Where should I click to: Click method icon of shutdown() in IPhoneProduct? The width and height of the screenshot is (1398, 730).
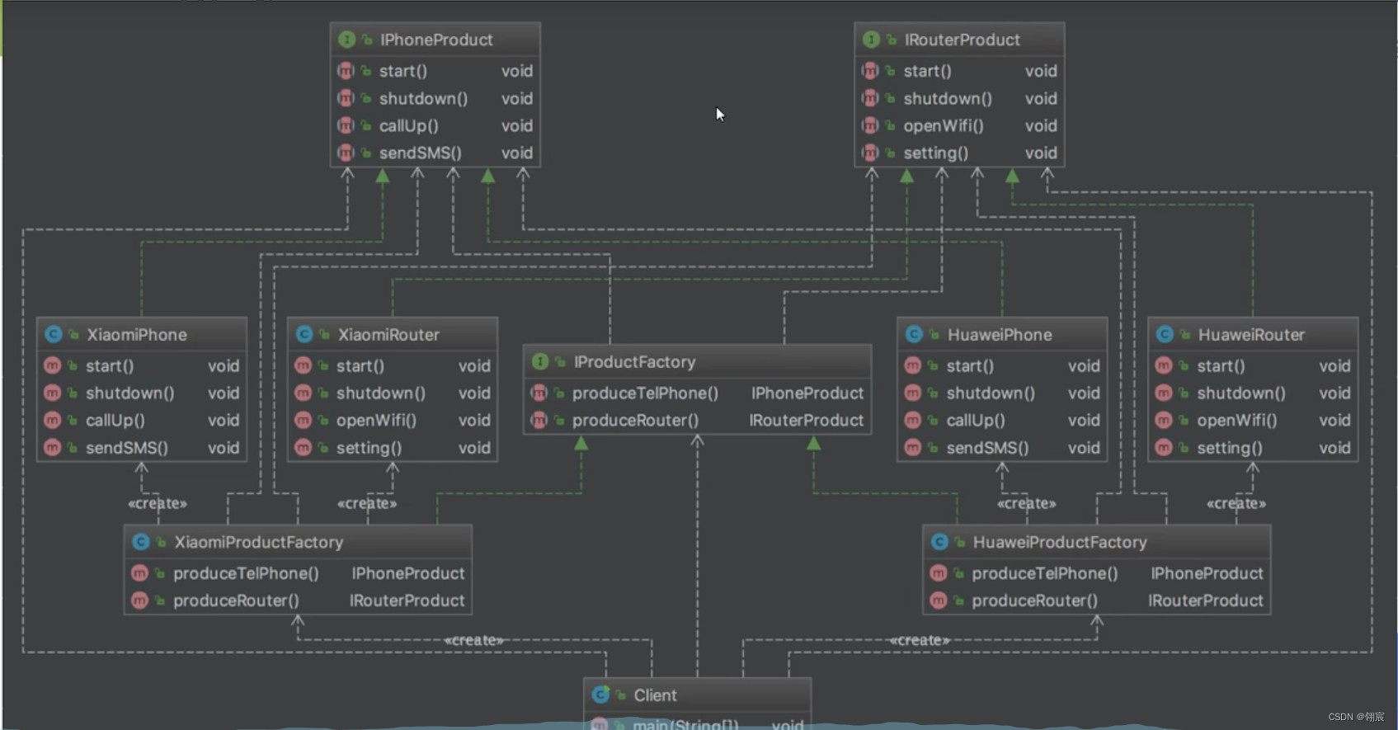(346, 98)
